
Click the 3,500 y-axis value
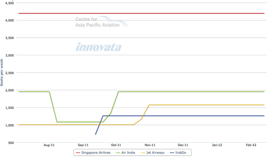(9, 38)
